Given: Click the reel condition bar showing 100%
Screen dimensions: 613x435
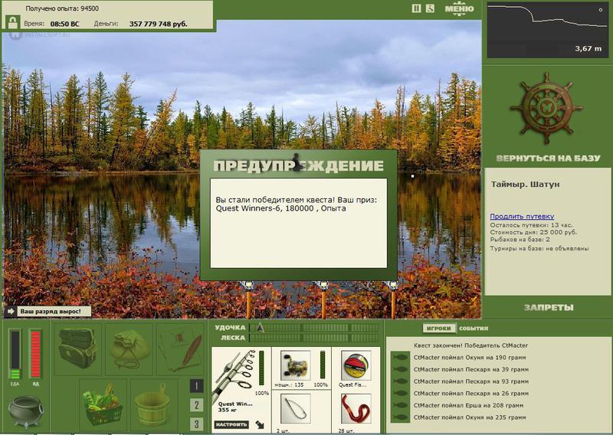Looking at the screenshot, I should [x=323, y=365].
